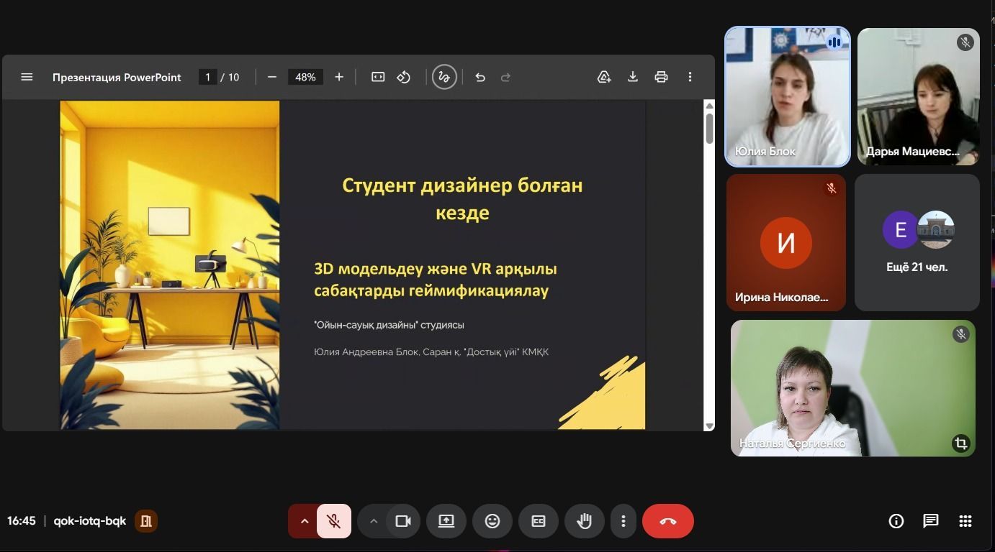Expand audio settings arrow next to microphone
This screenshot has width=995, height=552.
(304, 521)
